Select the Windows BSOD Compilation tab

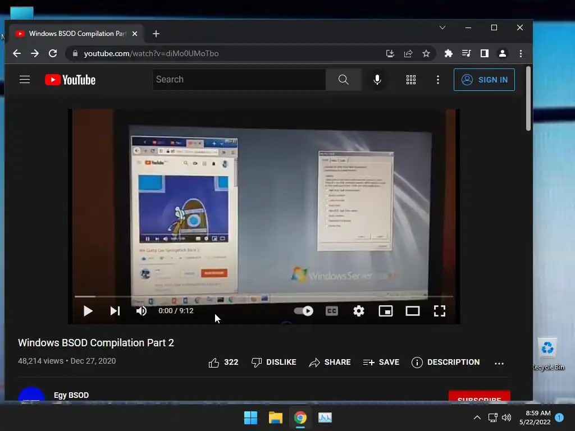(76, 34)
